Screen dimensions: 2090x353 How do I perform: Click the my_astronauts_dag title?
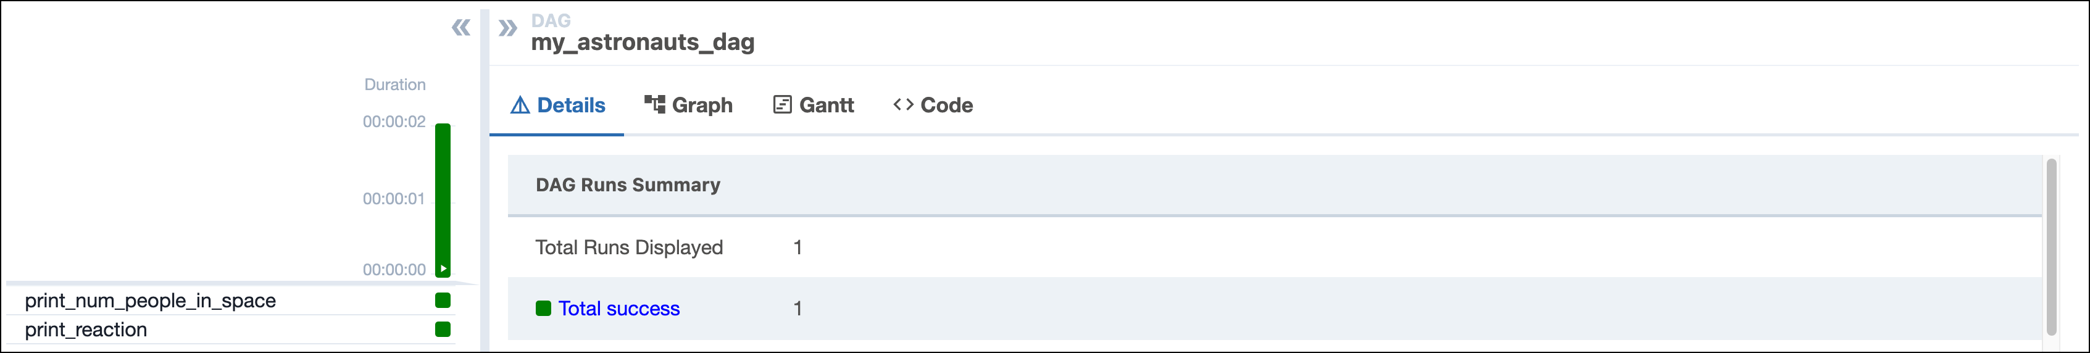[x=643, y=42]
